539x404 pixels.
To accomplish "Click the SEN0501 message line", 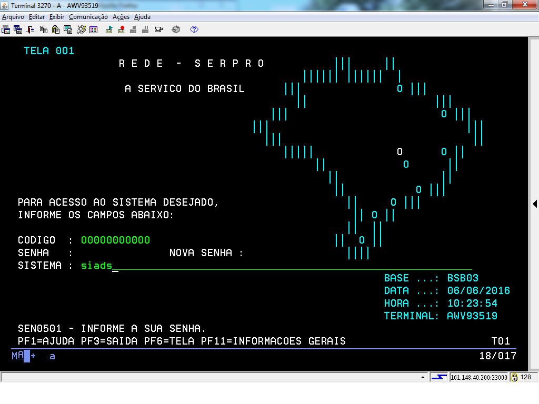I will pos(112,328).
